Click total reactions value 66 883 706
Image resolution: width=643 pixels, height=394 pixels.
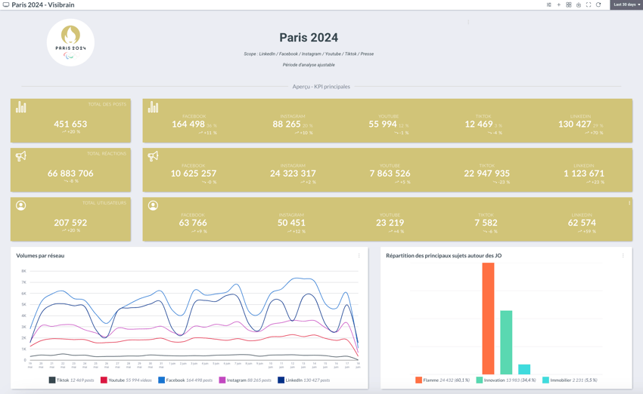[70, 174]
